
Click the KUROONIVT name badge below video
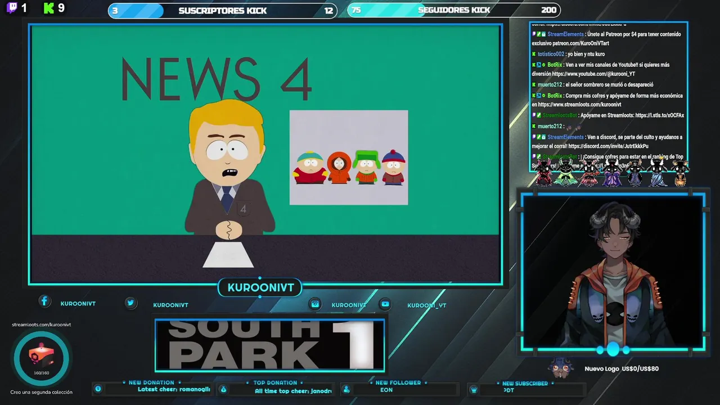pos(260,287)
